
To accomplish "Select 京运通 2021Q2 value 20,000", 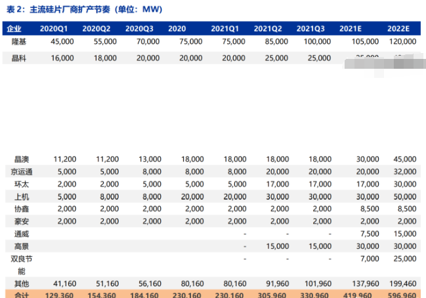I will pos(278,172).
